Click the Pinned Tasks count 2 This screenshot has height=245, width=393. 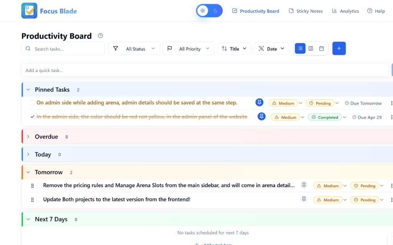point(78,90)
